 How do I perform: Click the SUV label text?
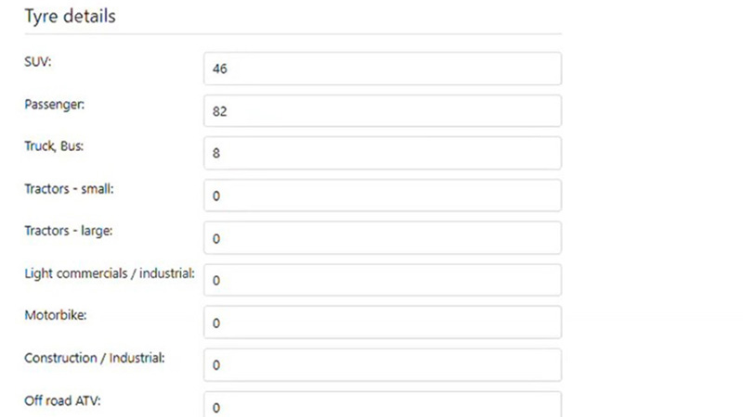click(x=38, y=61)
